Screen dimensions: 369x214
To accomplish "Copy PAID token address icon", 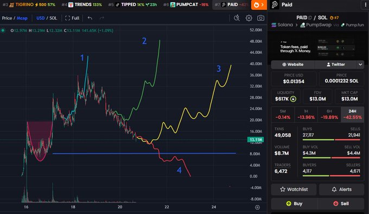I will 310,18.
